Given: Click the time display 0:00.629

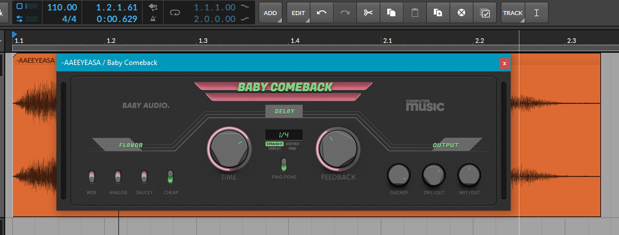Looking at the screenshot, I should tap(117, 19).
